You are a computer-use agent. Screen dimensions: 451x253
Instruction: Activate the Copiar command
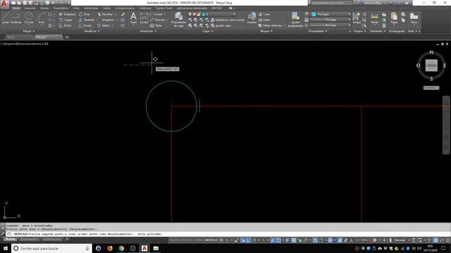(x=66, y=20)
